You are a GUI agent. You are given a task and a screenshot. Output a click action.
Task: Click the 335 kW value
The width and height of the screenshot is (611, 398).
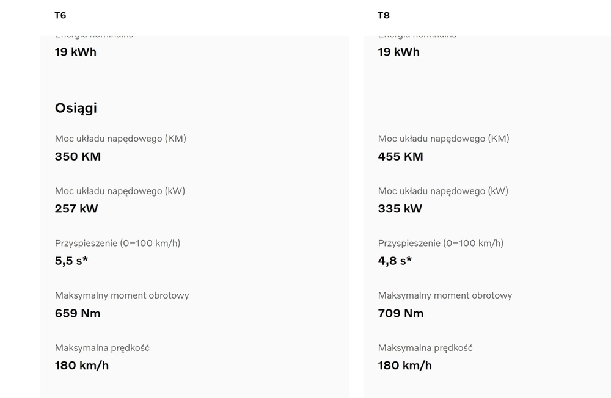(x=400, y=209)
